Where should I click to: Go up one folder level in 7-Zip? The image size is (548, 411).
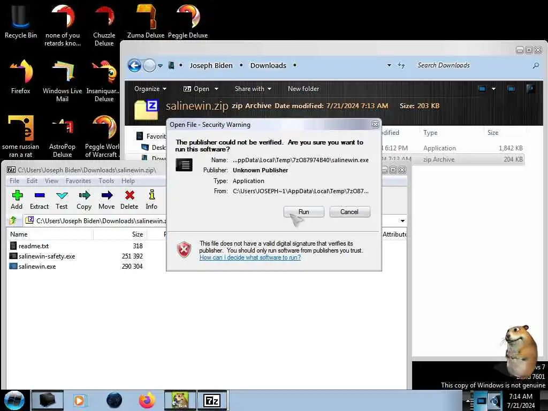13,220
